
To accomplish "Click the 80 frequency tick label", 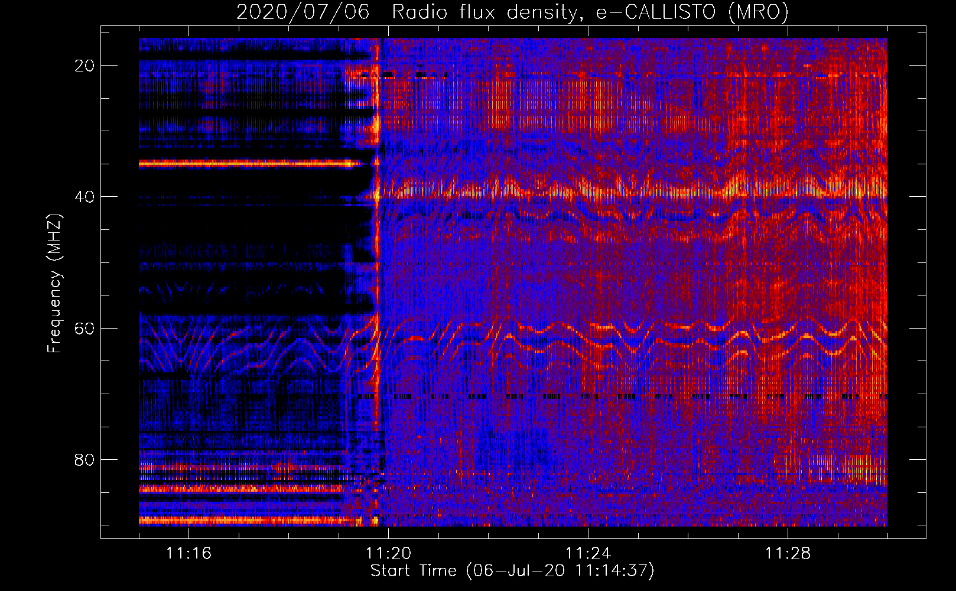I will pos(84,460).
